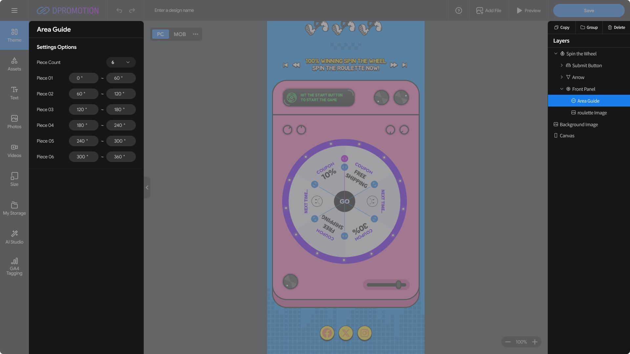Open AI Studio in sidebar
The height and width of the screenshot is (354, 630).
click(14, 237)
